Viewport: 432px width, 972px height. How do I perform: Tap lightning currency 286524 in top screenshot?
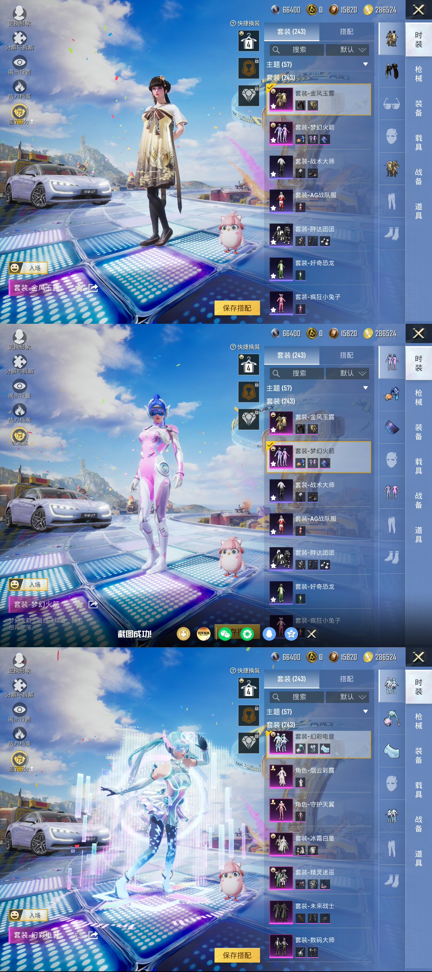[x=380, y=10]
